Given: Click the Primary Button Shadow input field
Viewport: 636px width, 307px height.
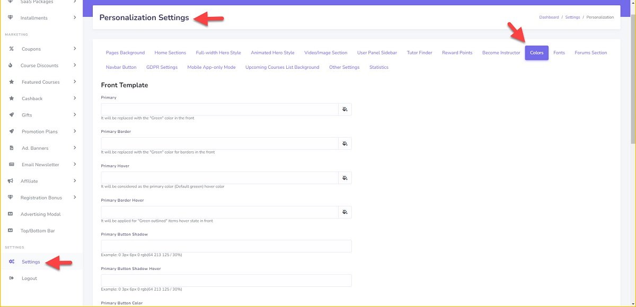Looking at the screenshot, I should click(x=226, y=246).
